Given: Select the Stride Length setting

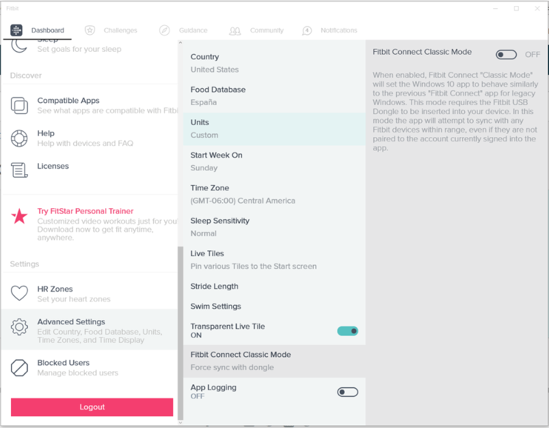Looking at the screenshot, I should click(x=274, y=287).
